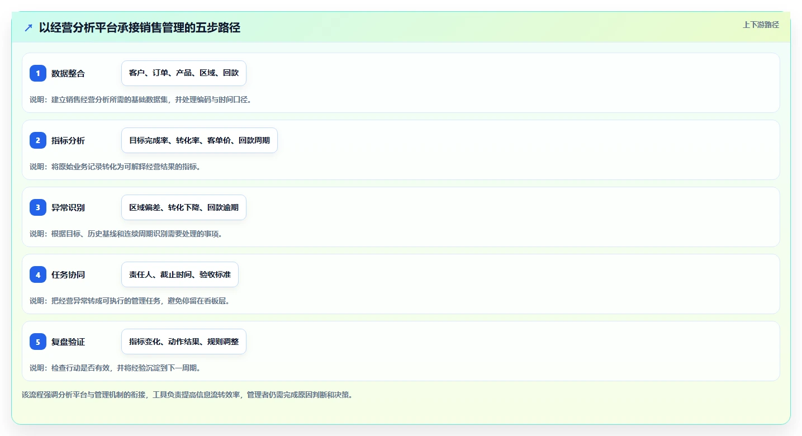Click the description 将原始业务记录转化为可解释经营结果的指标
Screen dimensions: 802x436
124,167
